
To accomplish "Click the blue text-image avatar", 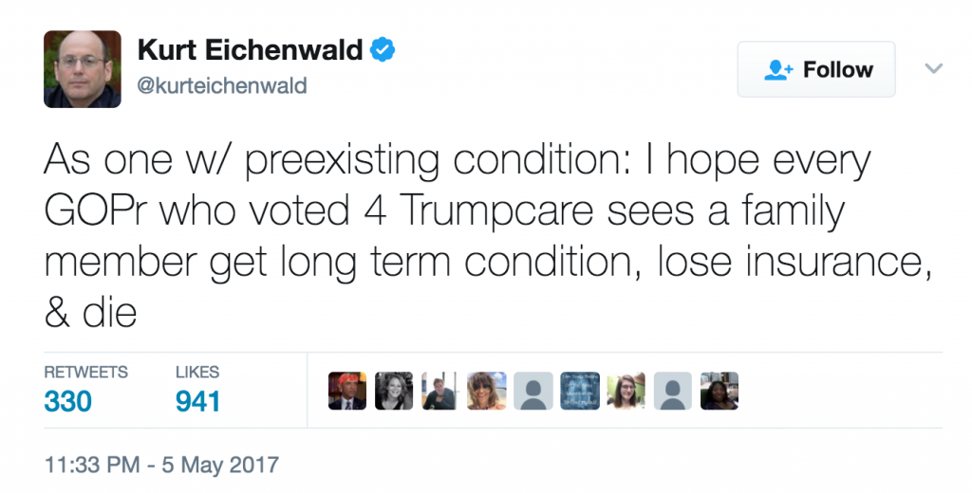I will click(580, 391).
